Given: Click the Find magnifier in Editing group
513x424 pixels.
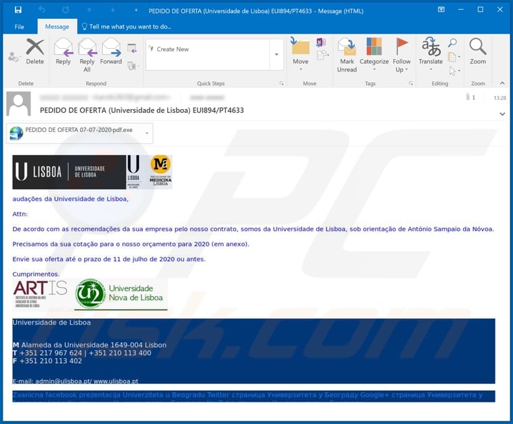Looking at the screenshot, I should pos(453,43).
